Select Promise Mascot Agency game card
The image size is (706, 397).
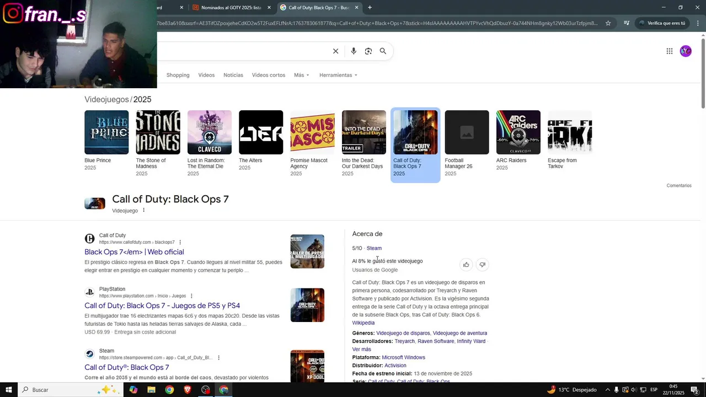click(x=312, y=143)
